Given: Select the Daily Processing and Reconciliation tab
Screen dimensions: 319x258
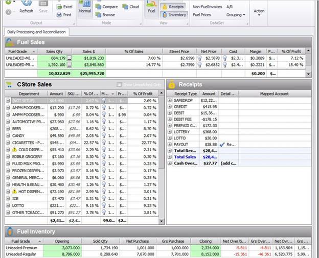Looking at the screenshot, I should [x=37, y=32].
